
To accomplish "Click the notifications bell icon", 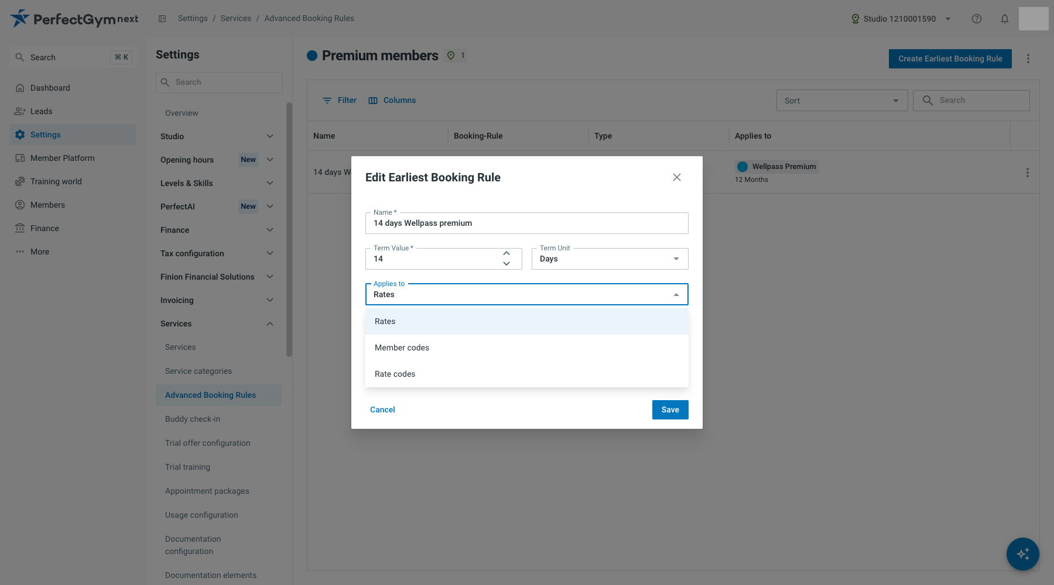I will [x=1005, y=19].
